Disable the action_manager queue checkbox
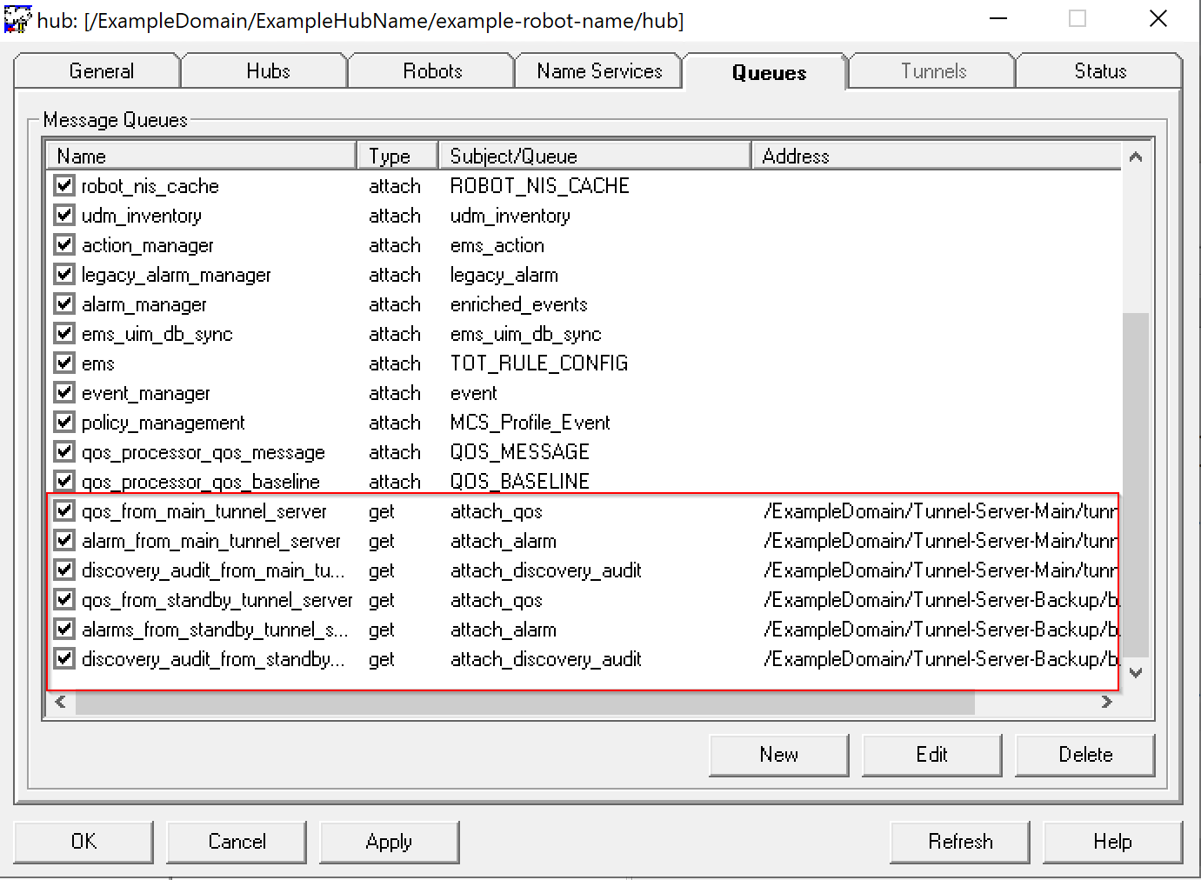Image resolution: width=1201 pixels, height=880 pixels. (64, 243)
